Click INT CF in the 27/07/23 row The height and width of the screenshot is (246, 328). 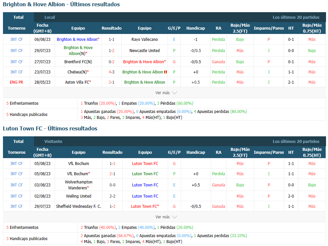tap(16, 62)
